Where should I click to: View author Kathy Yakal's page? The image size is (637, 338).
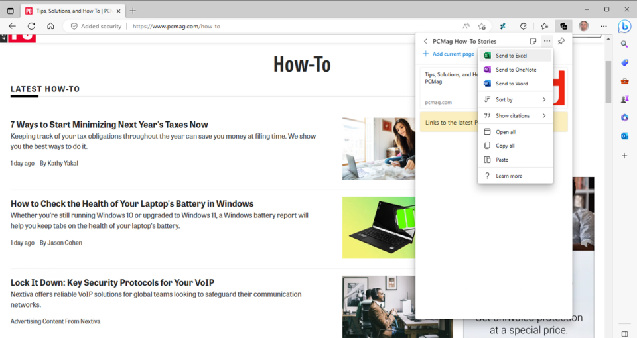click(x=62, y=163)
